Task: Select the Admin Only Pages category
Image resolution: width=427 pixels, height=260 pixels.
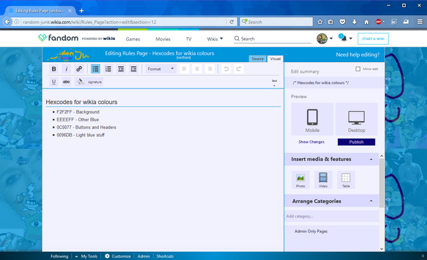Action: [311, 231]
